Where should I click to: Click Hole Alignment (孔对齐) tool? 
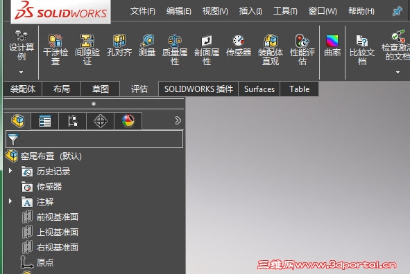point(119,46)
